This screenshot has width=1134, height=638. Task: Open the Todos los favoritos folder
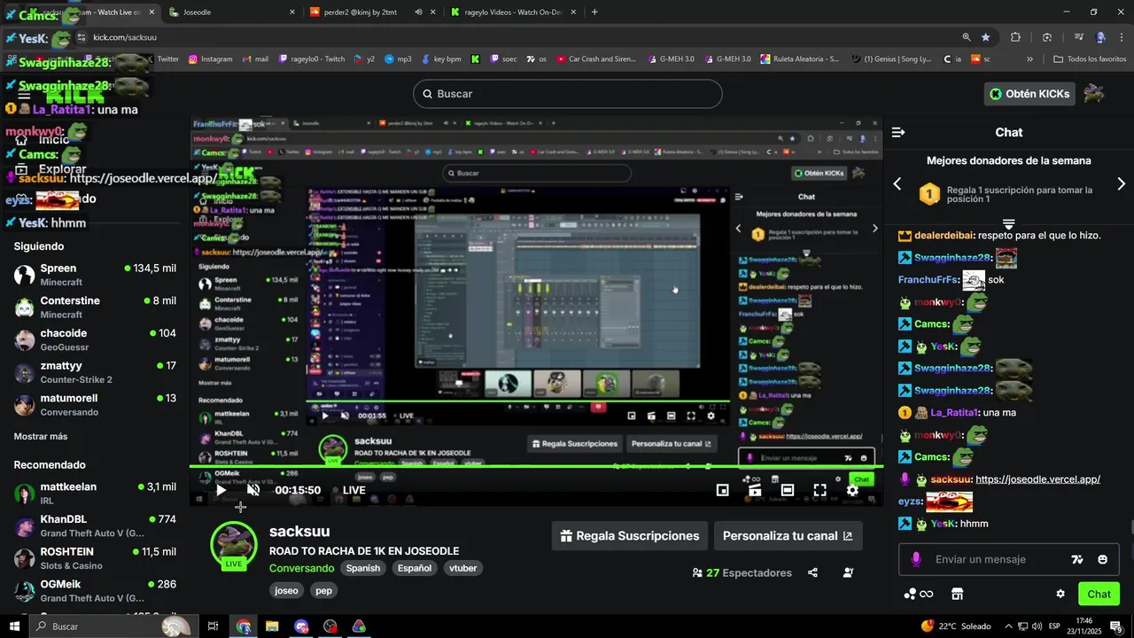[x=1090, y=59]
